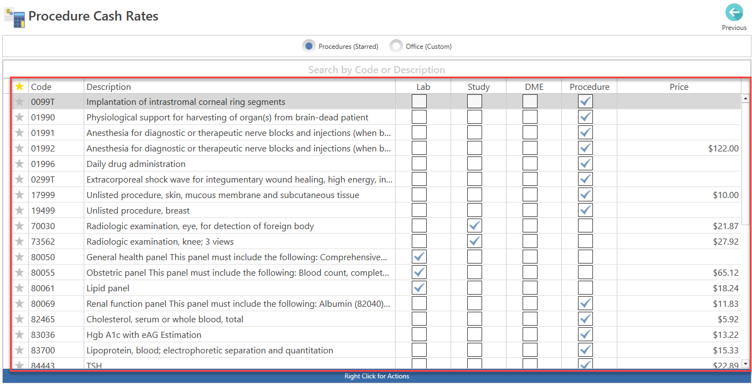Click the Study column header
This screenshot has height=385, width=752.
point(479,87)
